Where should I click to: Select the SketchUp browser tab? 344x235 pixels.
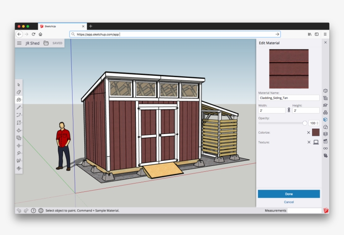(63, 26)
